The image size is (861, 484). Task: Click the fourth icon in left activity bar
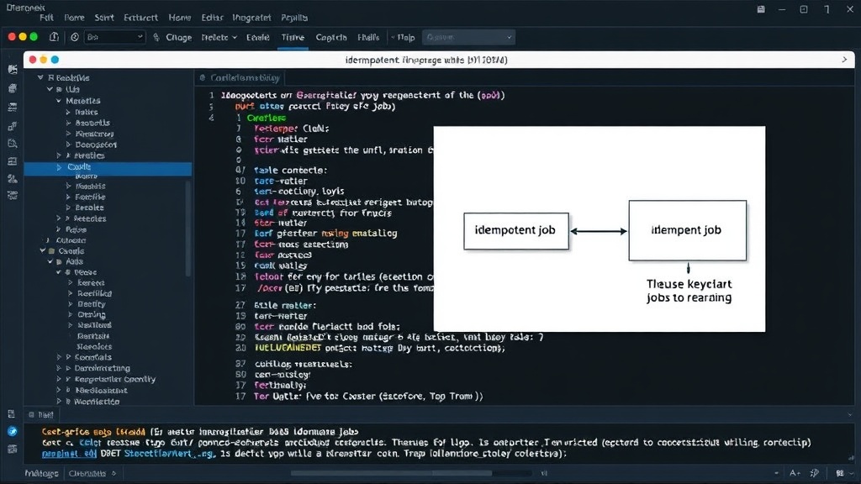point(13,126)
